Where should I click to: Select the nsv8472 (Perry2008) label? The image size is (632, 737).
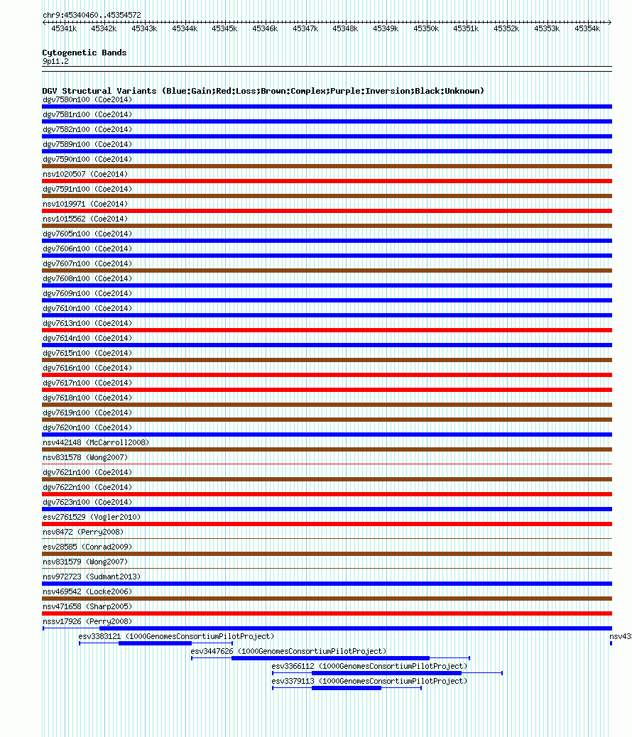point(83,532)
